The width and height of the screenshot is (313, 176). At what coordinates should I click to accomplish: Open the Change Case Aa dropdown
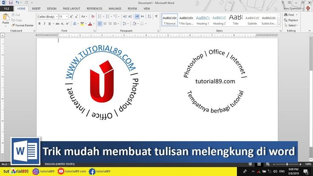pos(84,17)
